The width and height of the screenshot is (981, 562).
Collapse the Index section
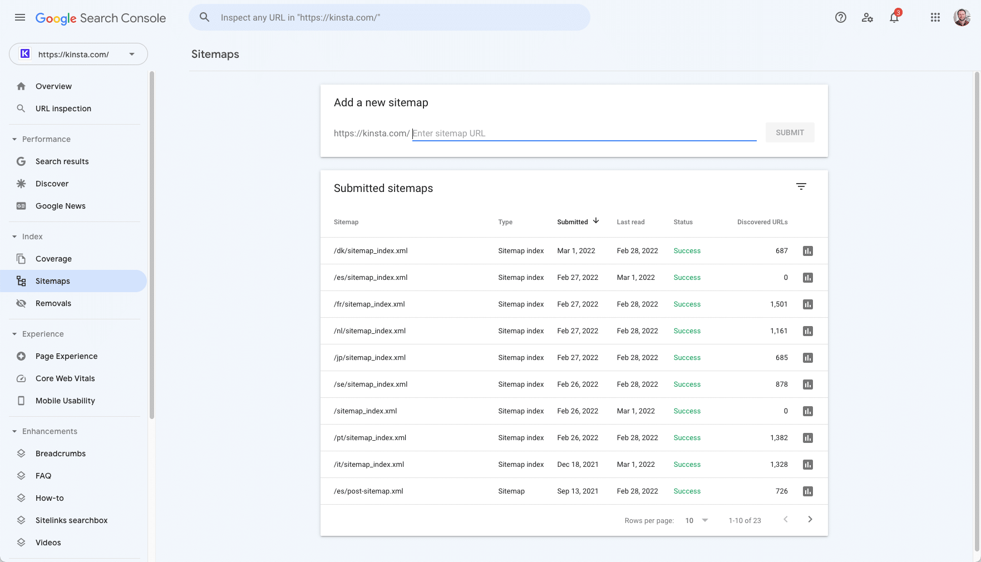pyautogui.click(x=14, y=236)
